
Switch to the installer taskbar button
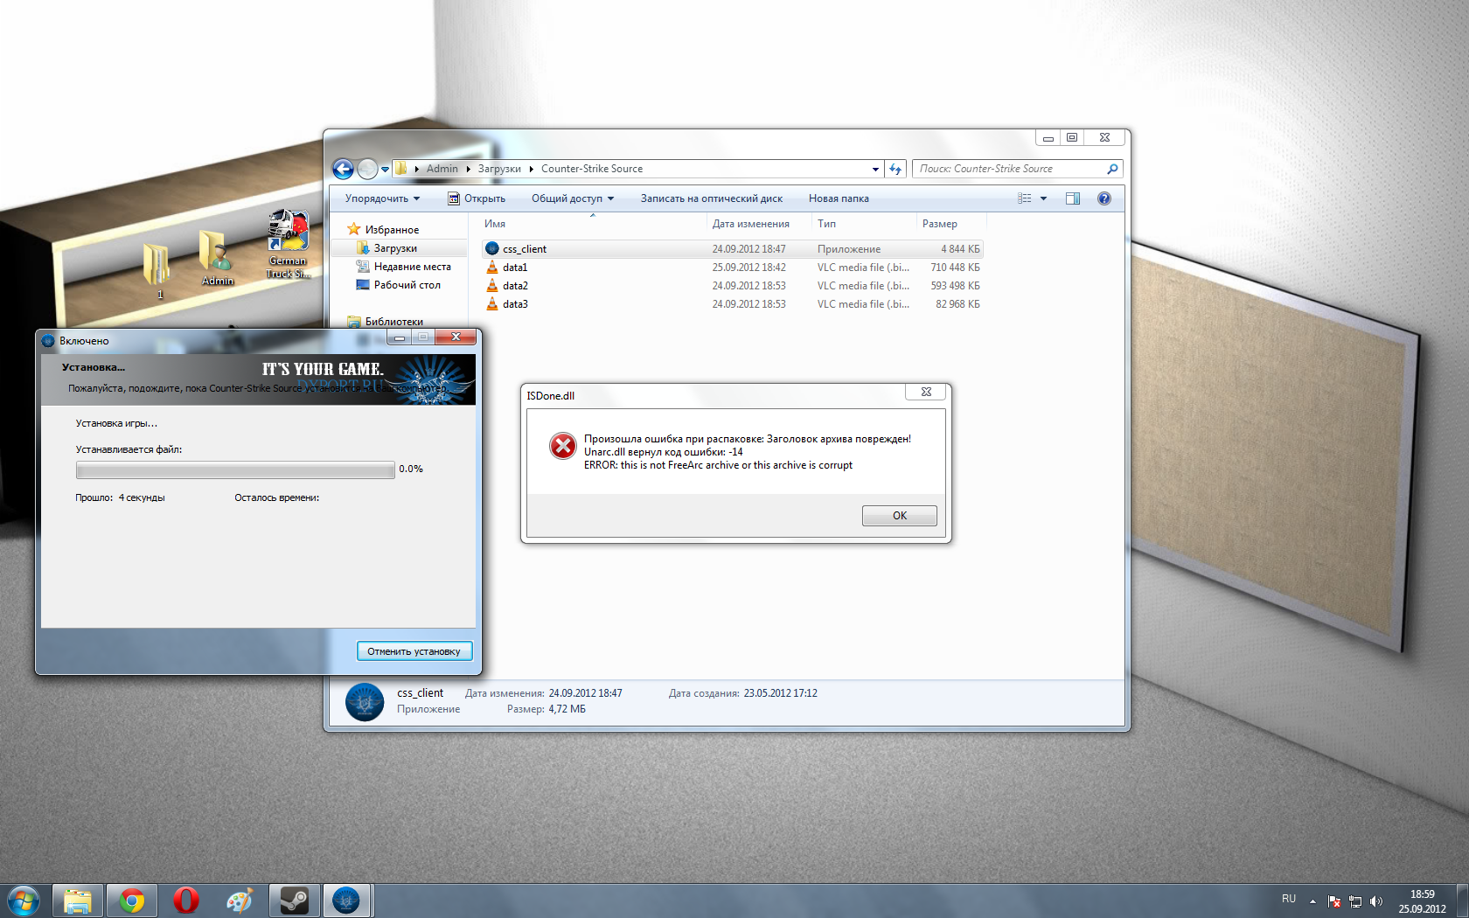point(348,901)
